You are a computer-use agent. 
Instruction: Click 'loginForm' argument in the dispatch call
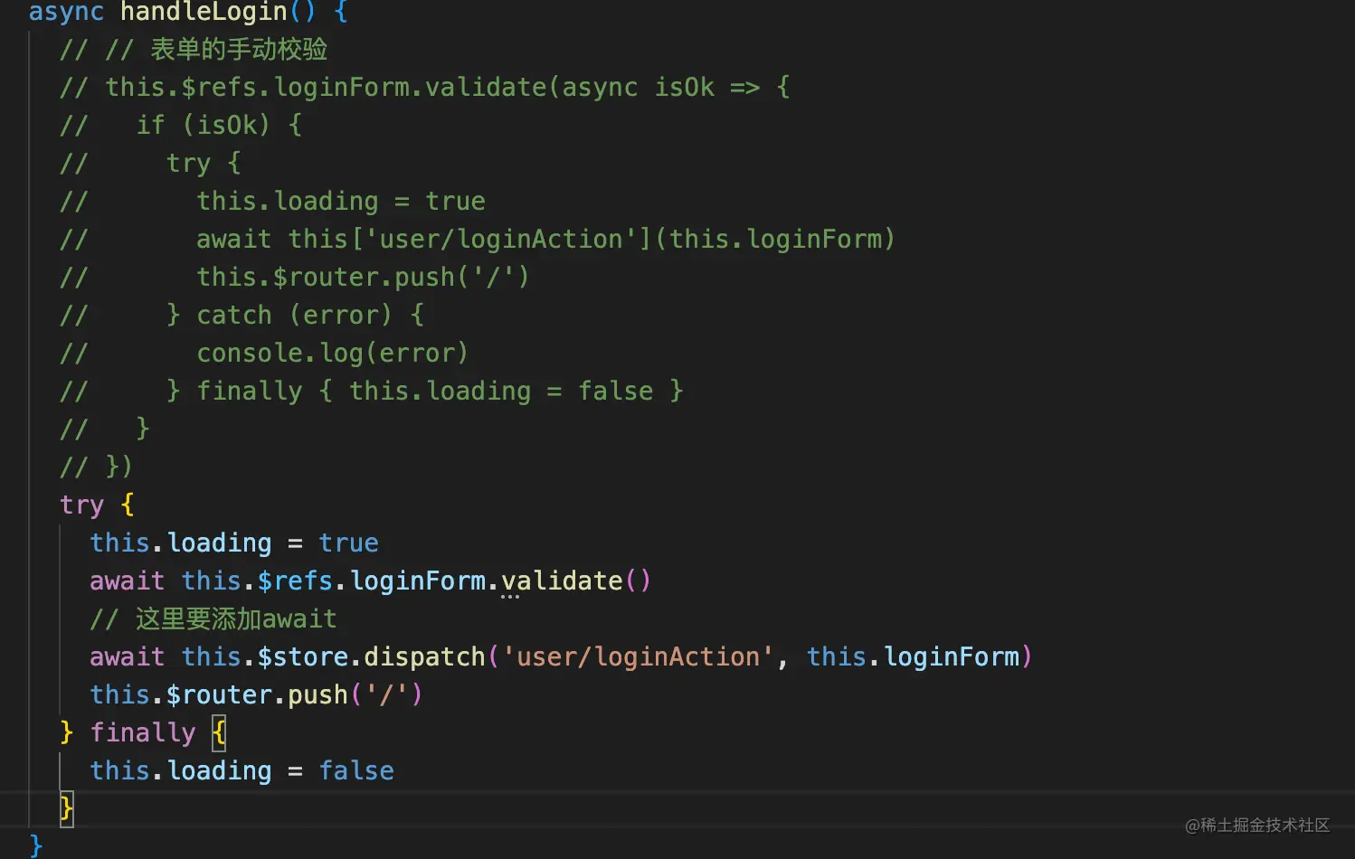tap(952, 656)
